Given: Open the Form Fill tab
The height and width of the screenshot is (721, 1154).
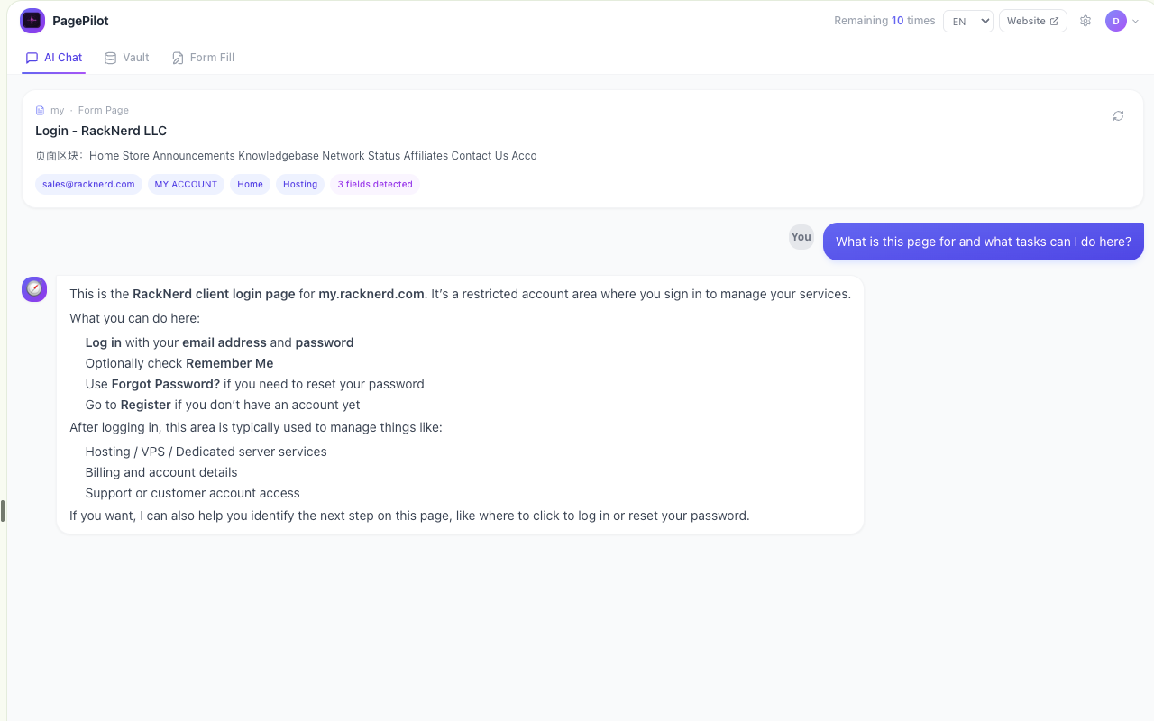Looking at the screenshot, I should click(x=203, y=58).
